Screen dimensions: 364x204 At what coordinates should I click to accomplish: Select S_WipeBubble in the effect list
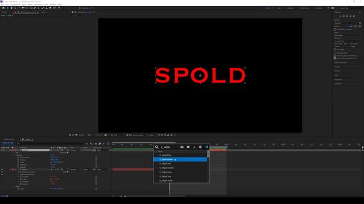[180, 159]
